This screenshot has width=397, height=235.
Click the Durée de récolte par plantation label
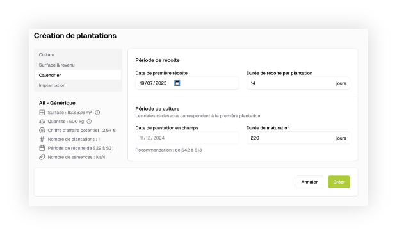pyautogui.click(x=280, y=73)
